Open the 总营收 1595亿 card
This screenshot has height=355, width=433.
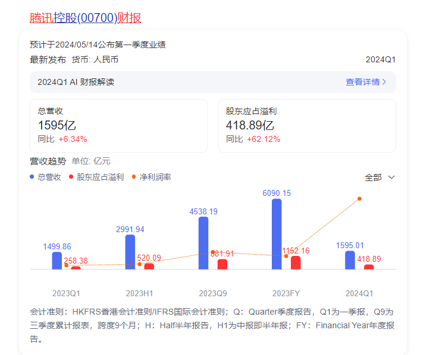(118, 126)
